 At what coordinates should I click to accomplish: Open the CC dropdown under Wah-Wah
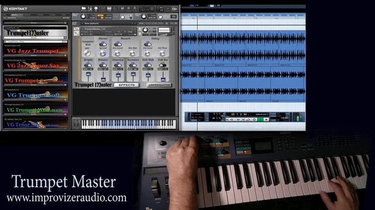tap(148, 69)
